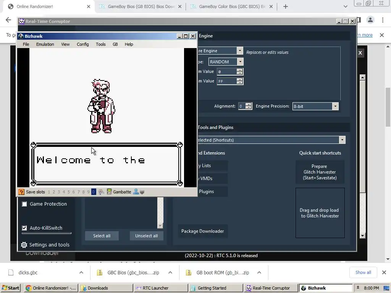Click the dicks.gbc download file icon
Viewport: 391px width, 293px height.
click(x=11, y=272)
